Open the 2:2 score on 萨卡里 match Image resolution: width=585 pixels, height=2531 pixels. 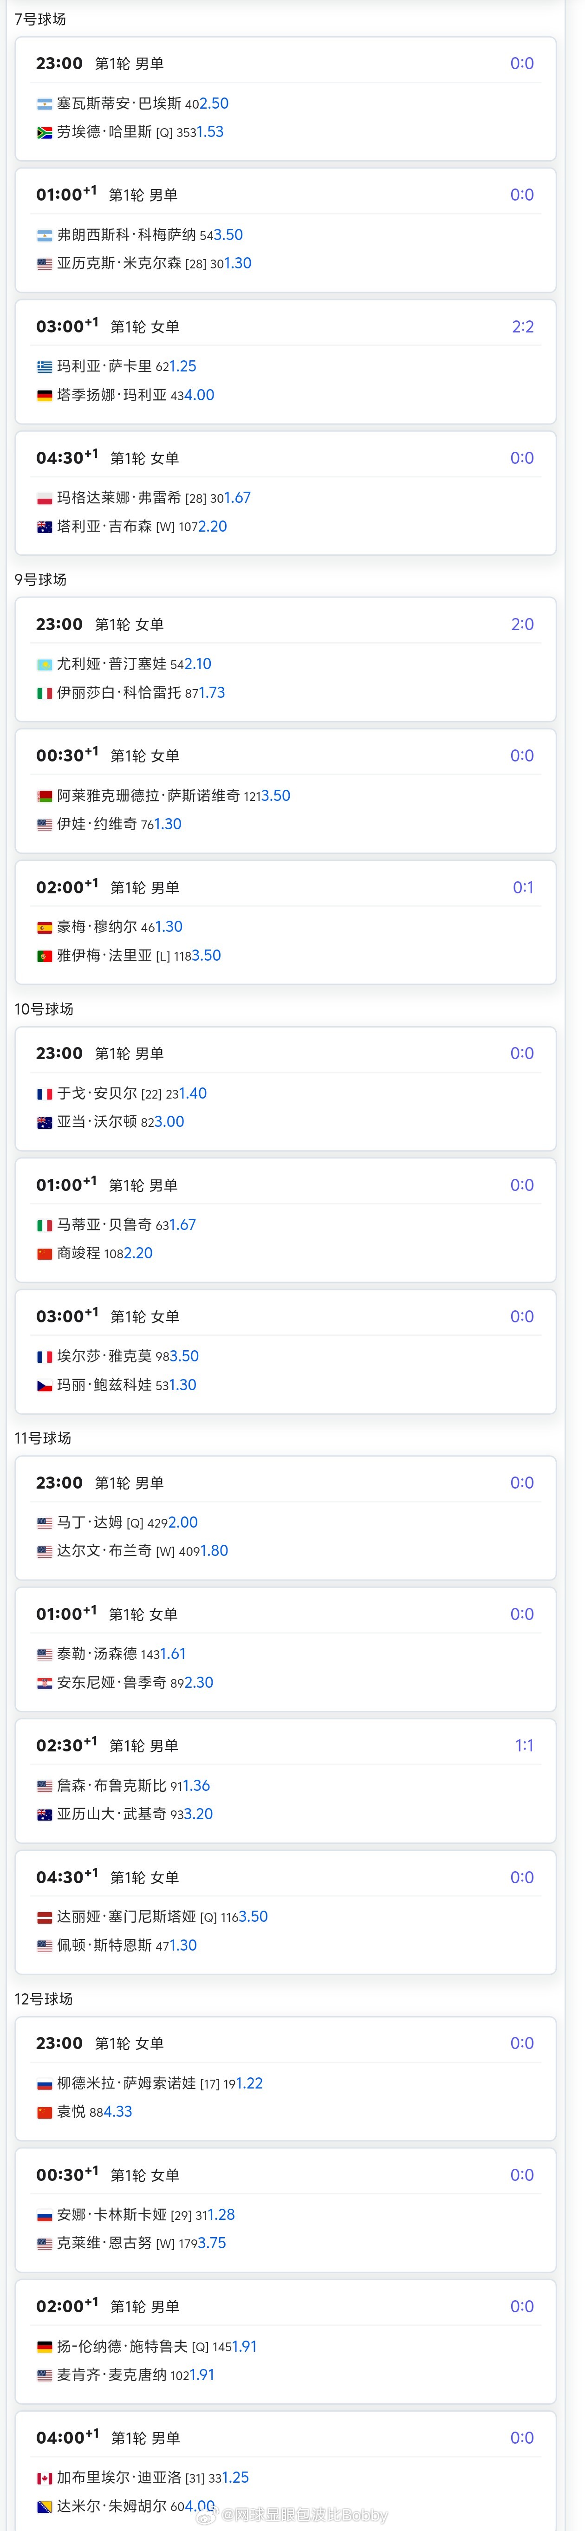click(523, 327)
